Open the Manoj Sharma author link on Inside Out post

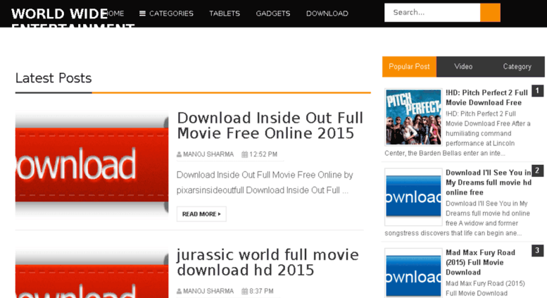tap(208, 154)
